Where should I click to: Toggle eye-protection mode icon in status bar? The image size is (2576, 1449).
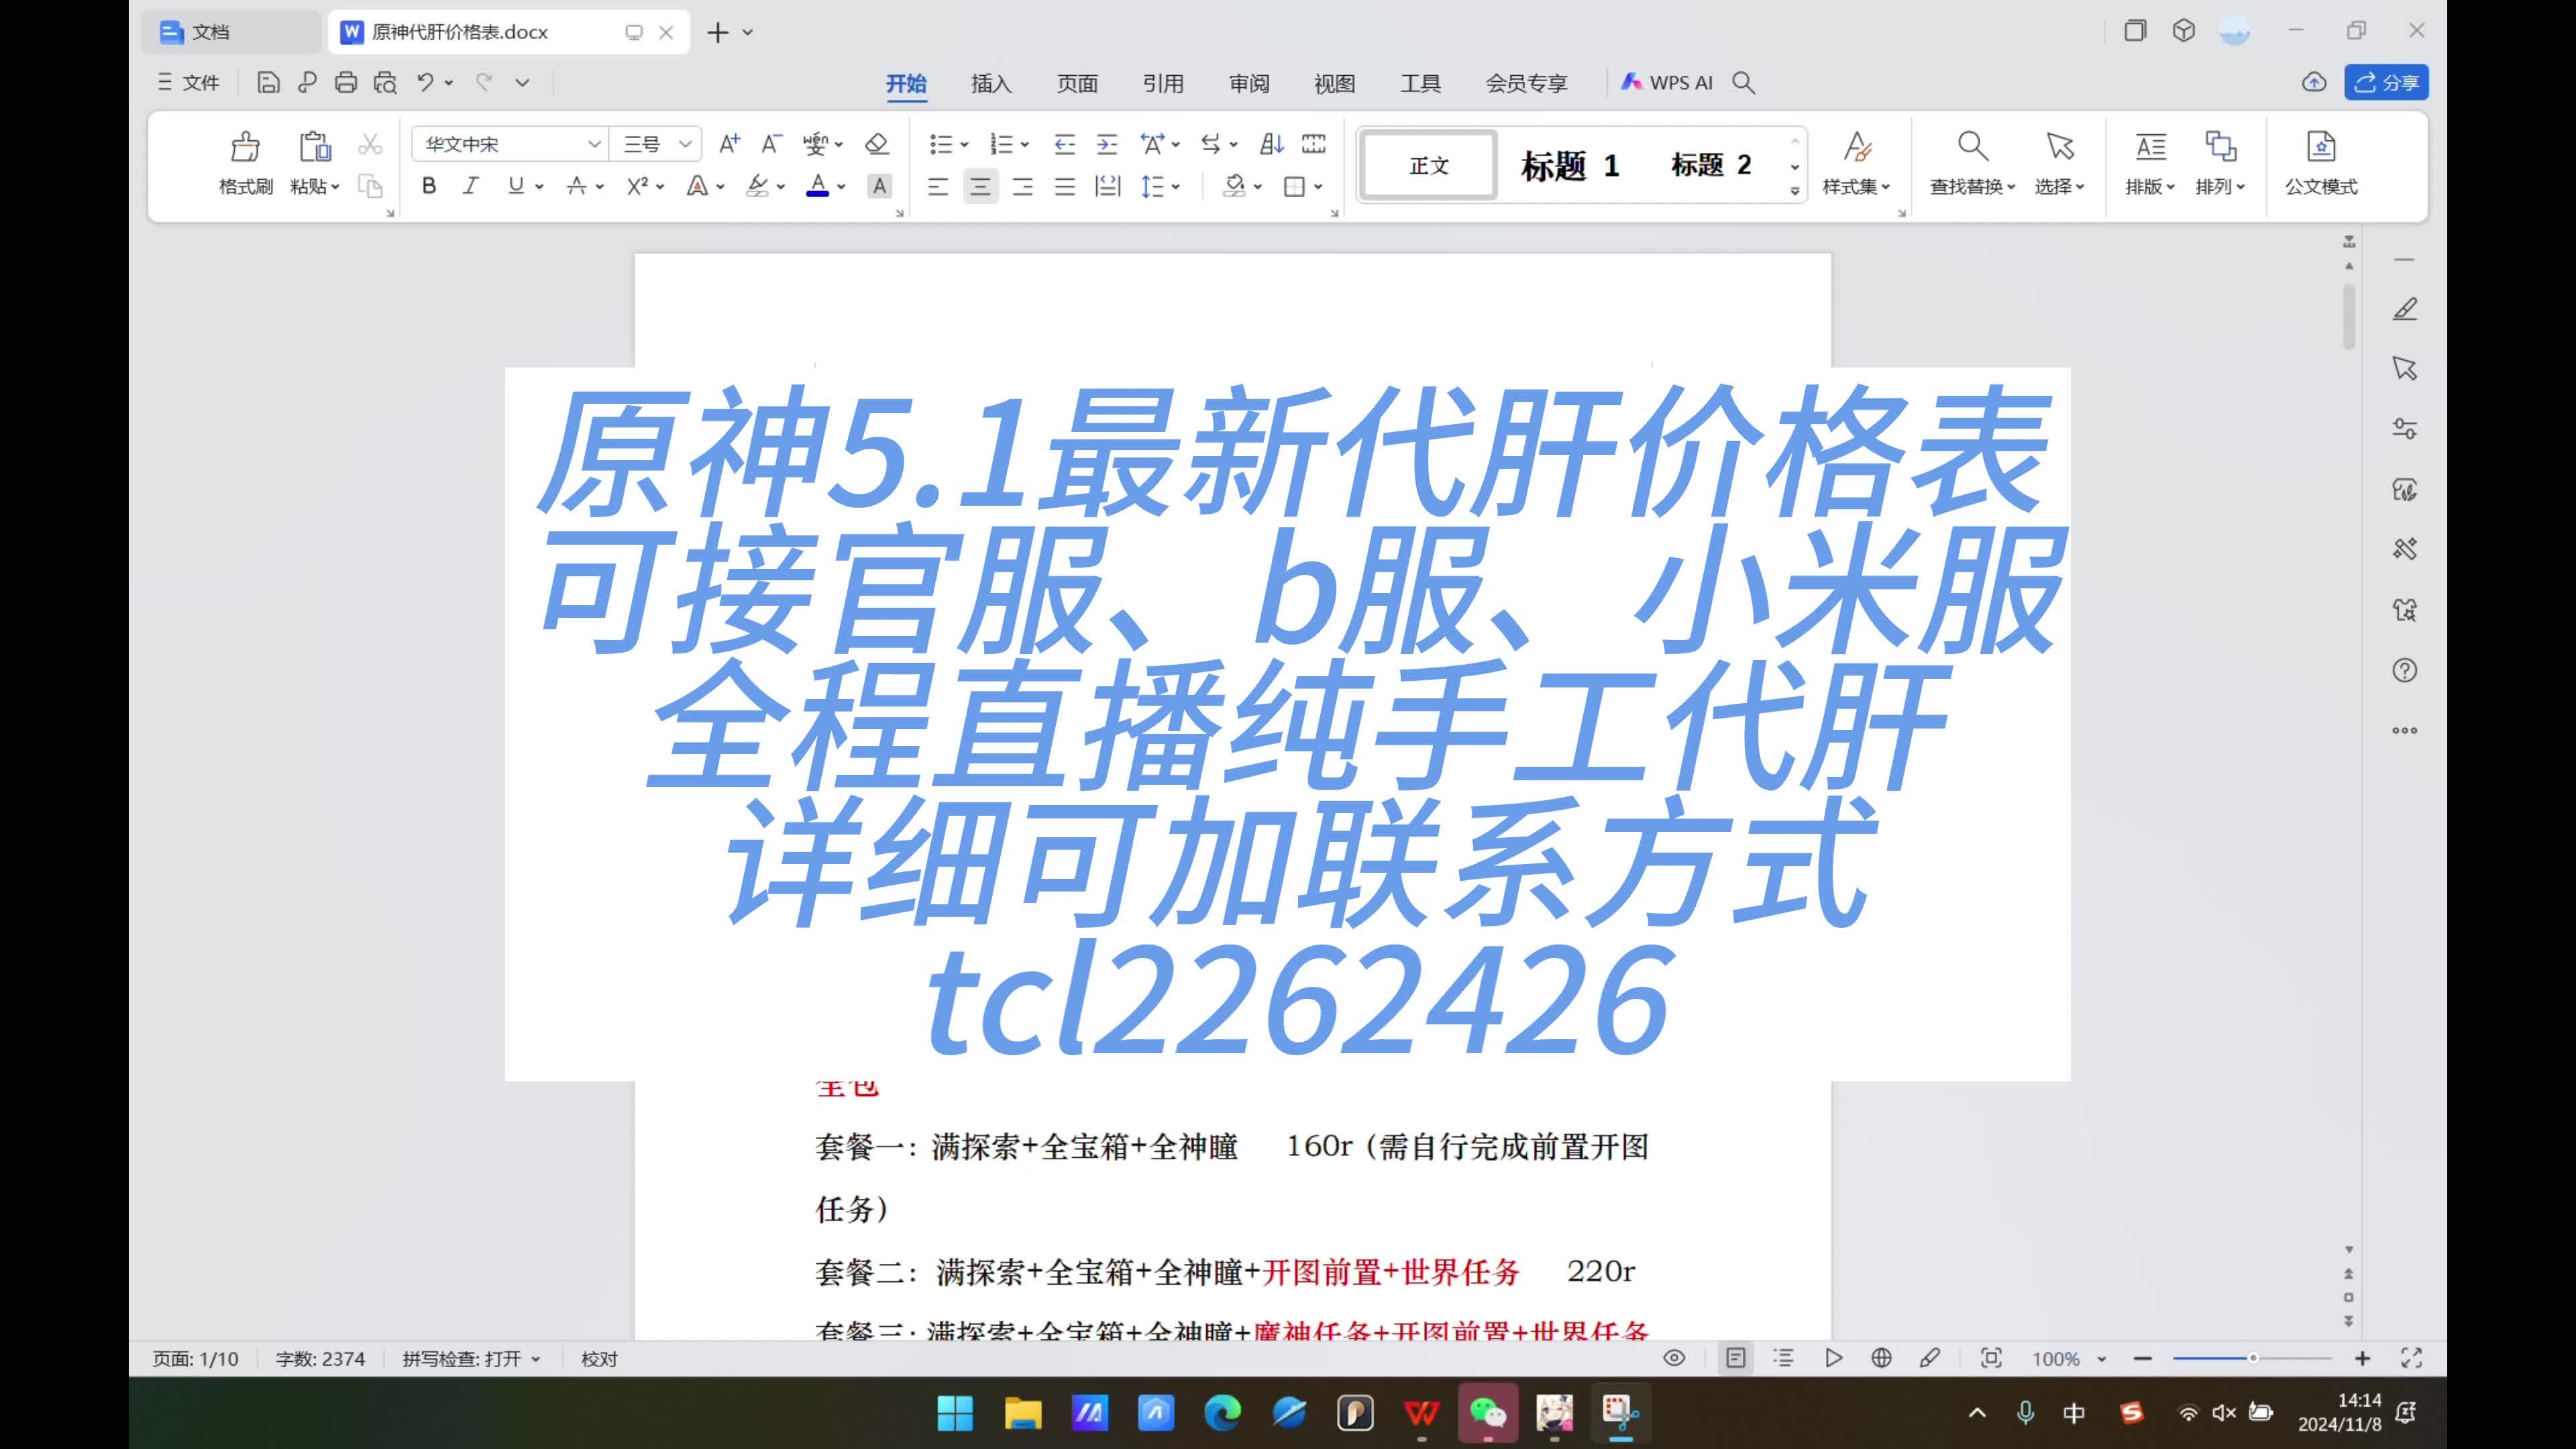1674,1358
